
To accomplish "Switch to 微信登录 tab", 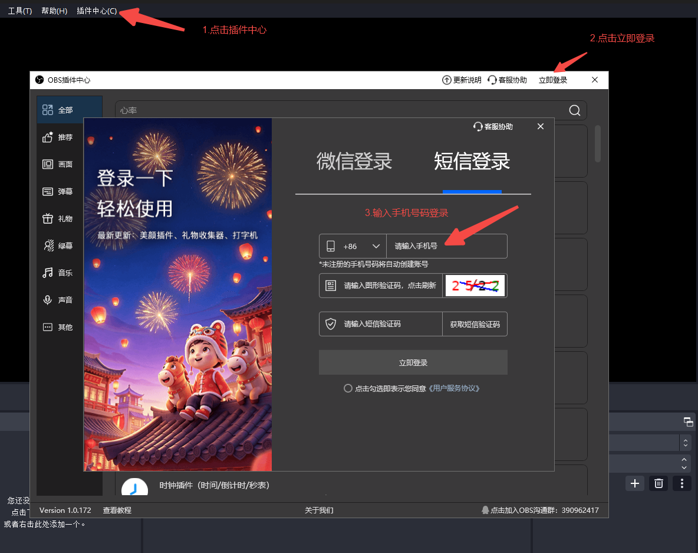I will tap(354, 161).
